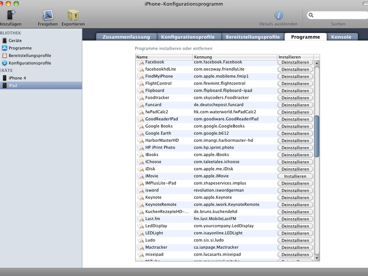Click the app icon beside iChoose
The image size is (368, 276).
pyautogui.click(x=141, y=162)
